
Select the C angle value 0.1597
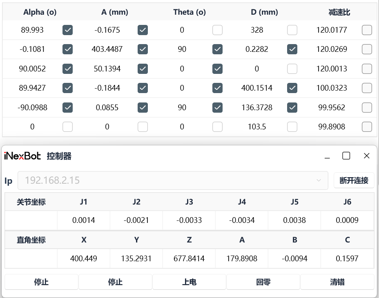[347, 258]
